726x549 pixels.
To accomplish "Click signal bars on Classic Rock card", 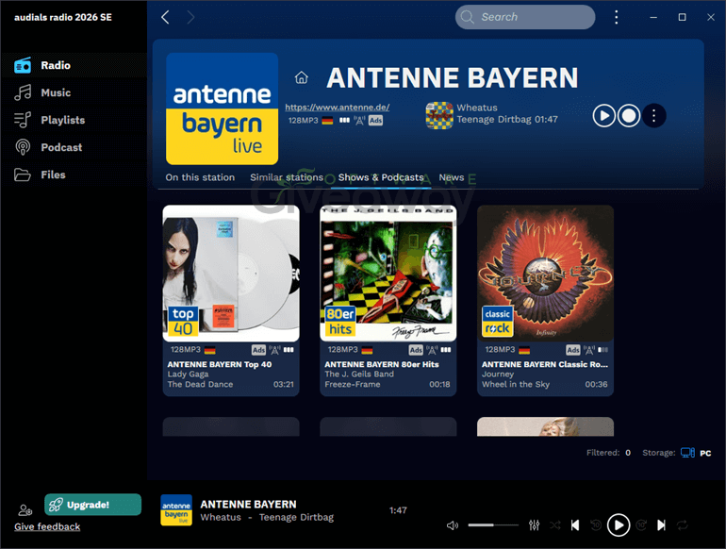I will coord(602,350).
